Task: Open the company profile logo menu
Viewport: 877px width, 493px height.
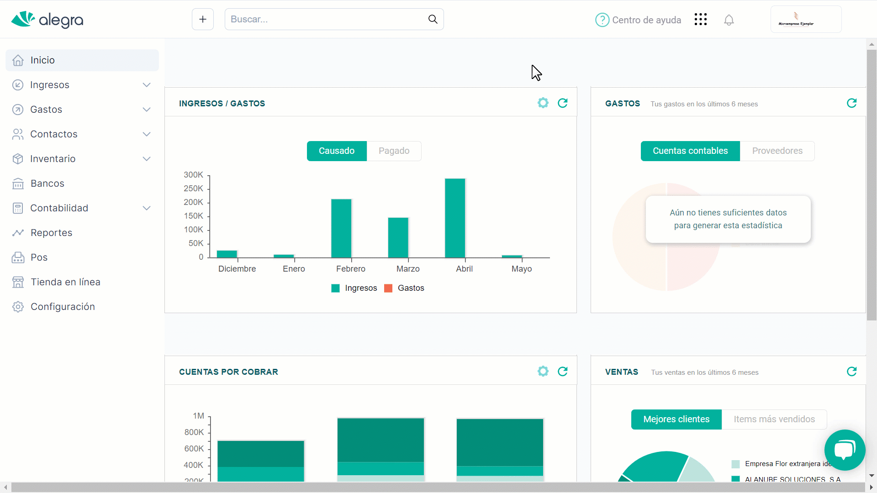Action: click(806, 19)
